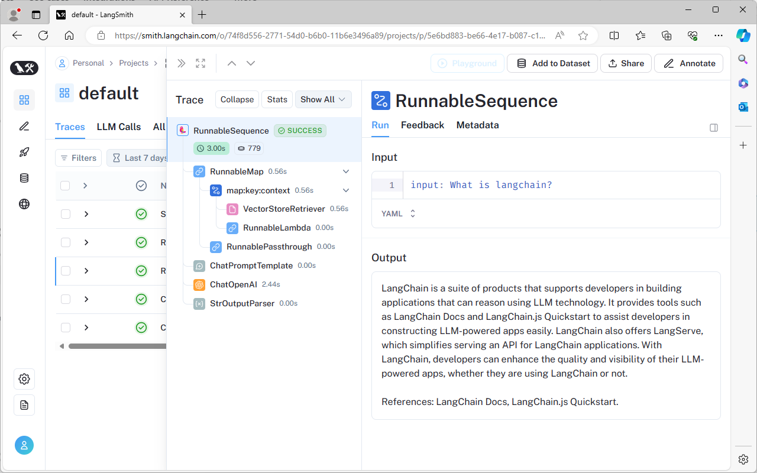Expand the trace row starting with S
The height and width of the screenshot is (473, 757).
click(86, 214)
